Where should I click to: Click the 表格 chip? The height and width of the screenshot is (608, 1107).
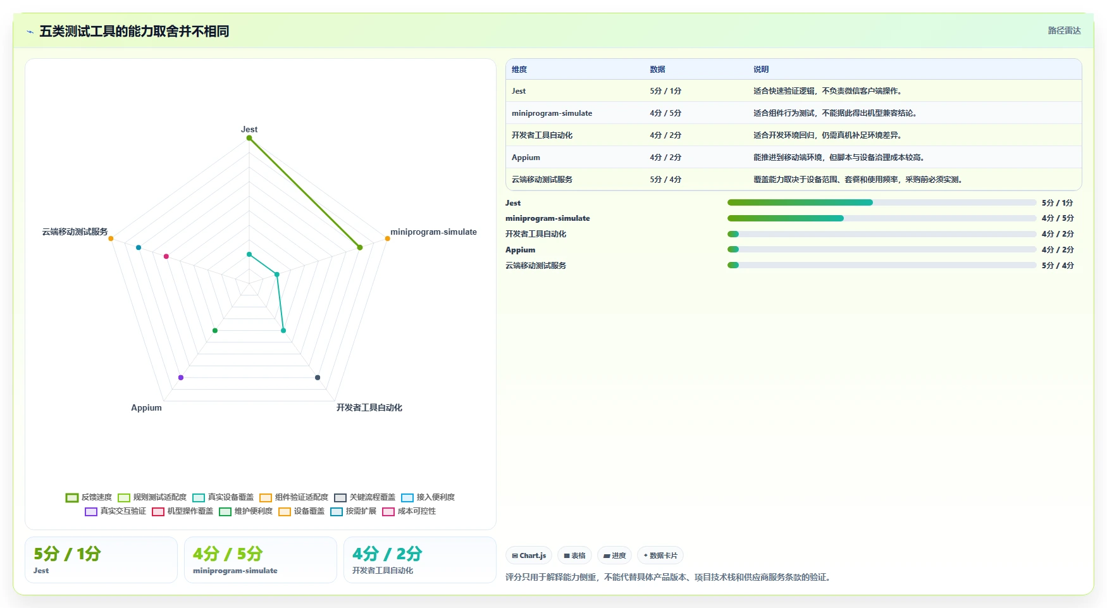574,555
